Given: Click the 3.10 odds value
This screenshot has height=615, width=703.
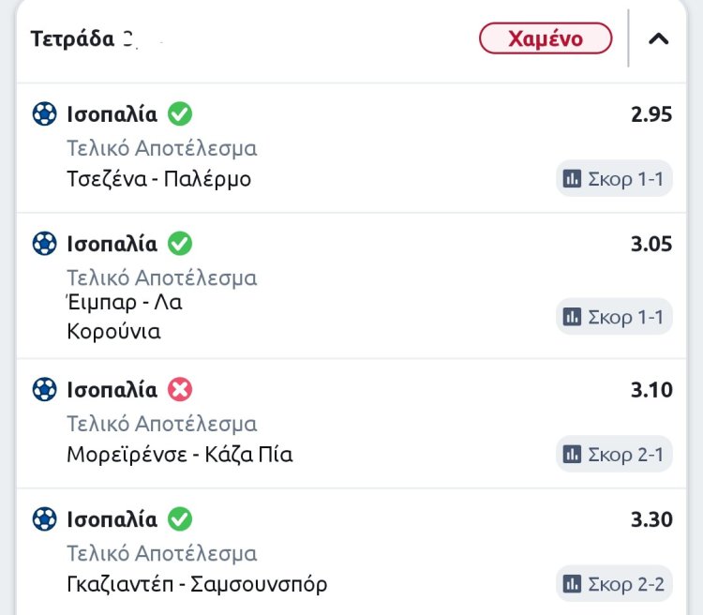Looking at the screenshot, I should (x=651, y=389).
